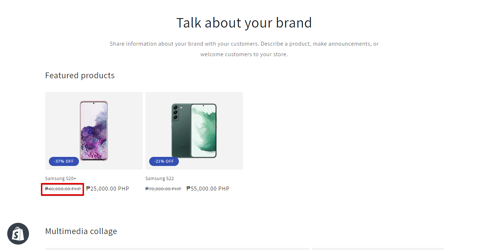
Task: Click the "Share information about your brand" line
Action: 244,44
